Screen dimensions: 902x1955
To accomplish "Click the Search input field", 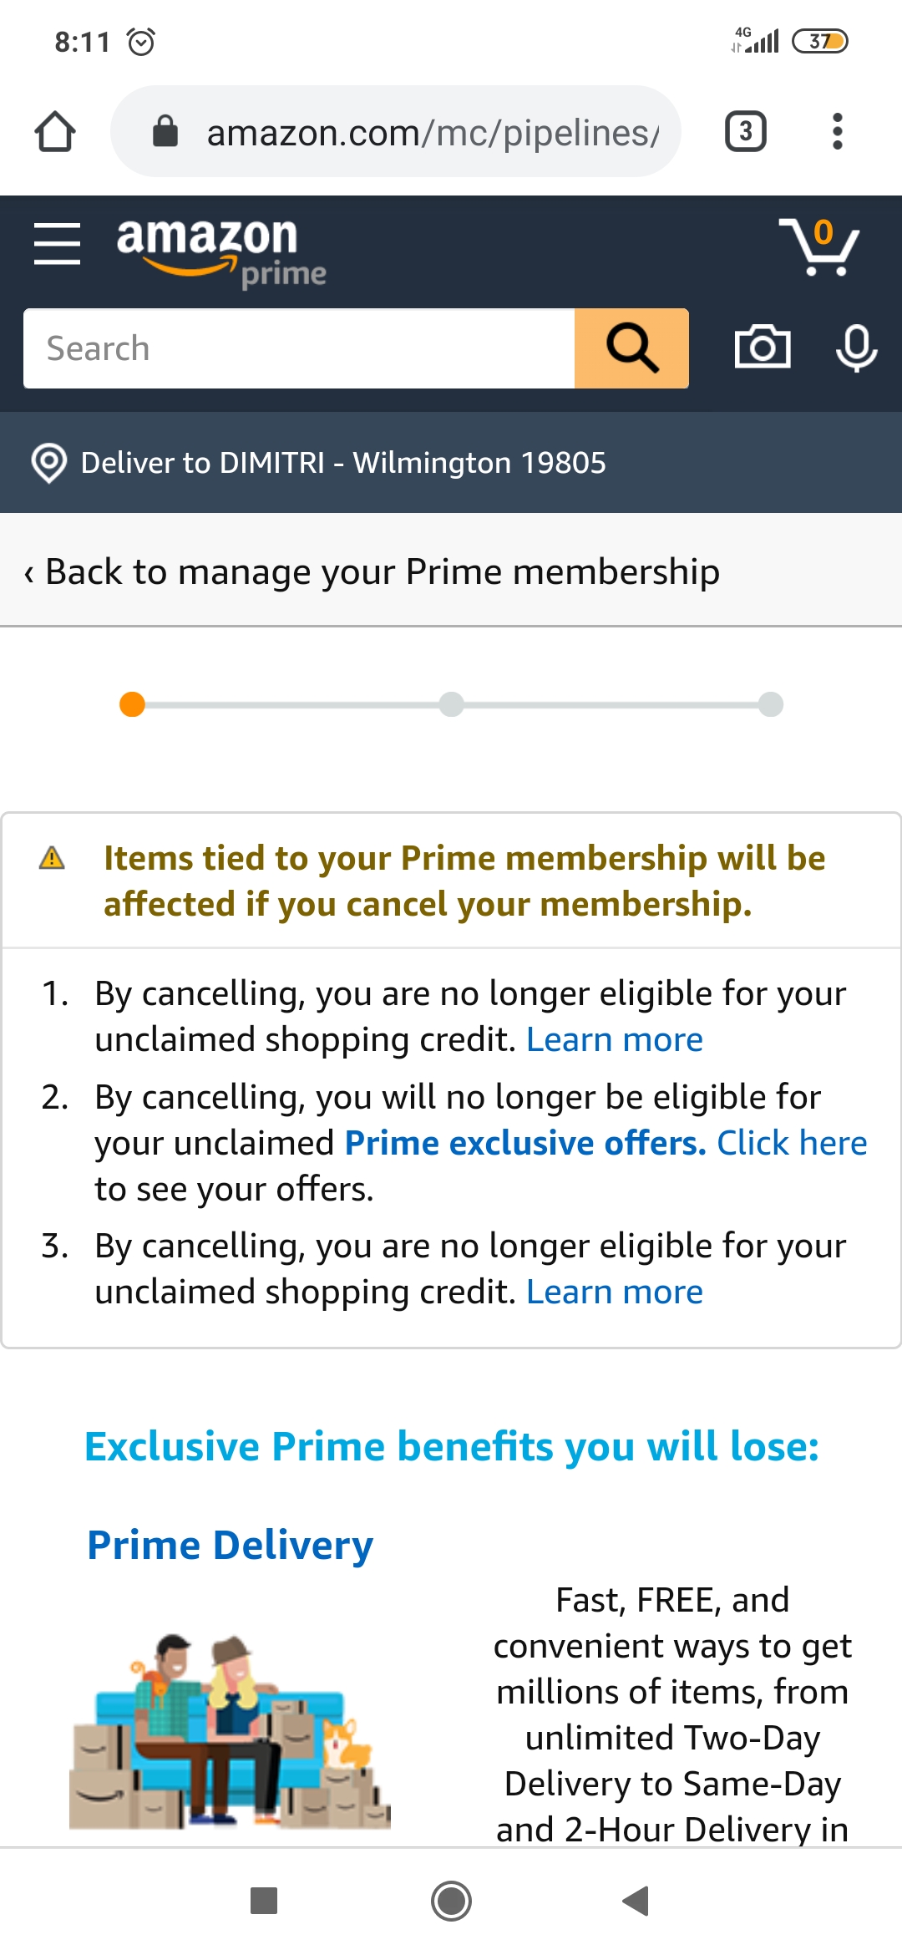I will [299, 348].
